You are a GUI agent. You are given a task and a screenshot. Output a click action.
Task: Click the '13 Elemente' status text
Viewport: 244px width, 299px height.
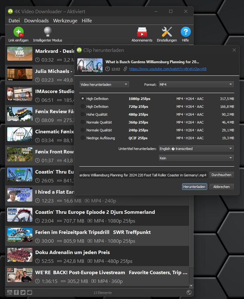click(x=103, y=292)
